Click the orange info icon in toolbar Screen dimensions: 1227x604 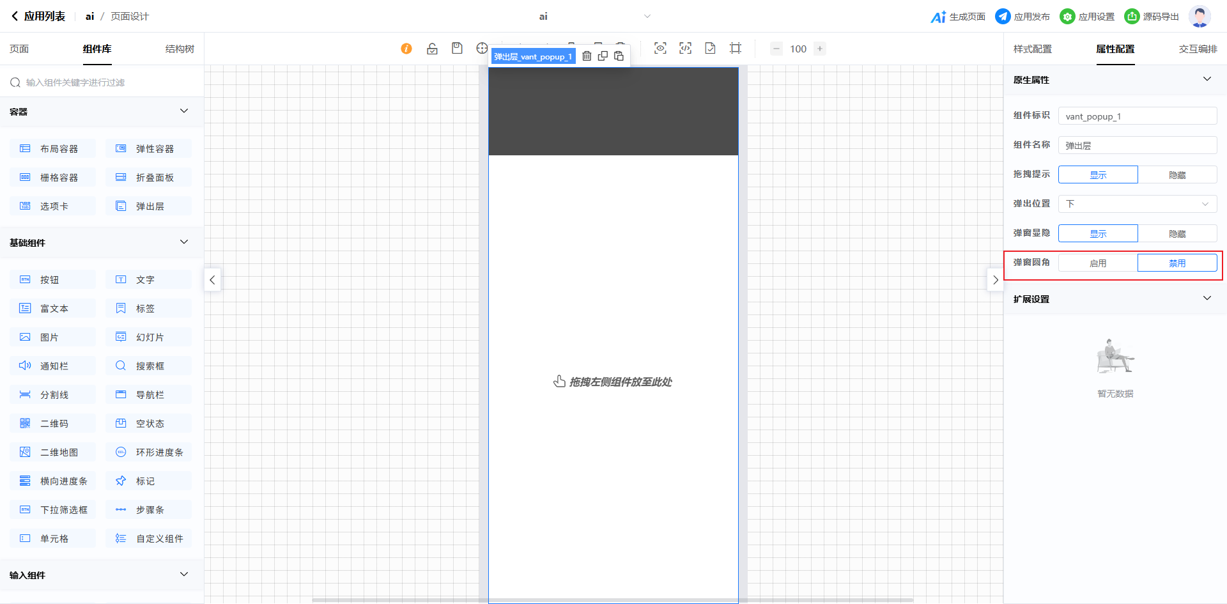406,49
